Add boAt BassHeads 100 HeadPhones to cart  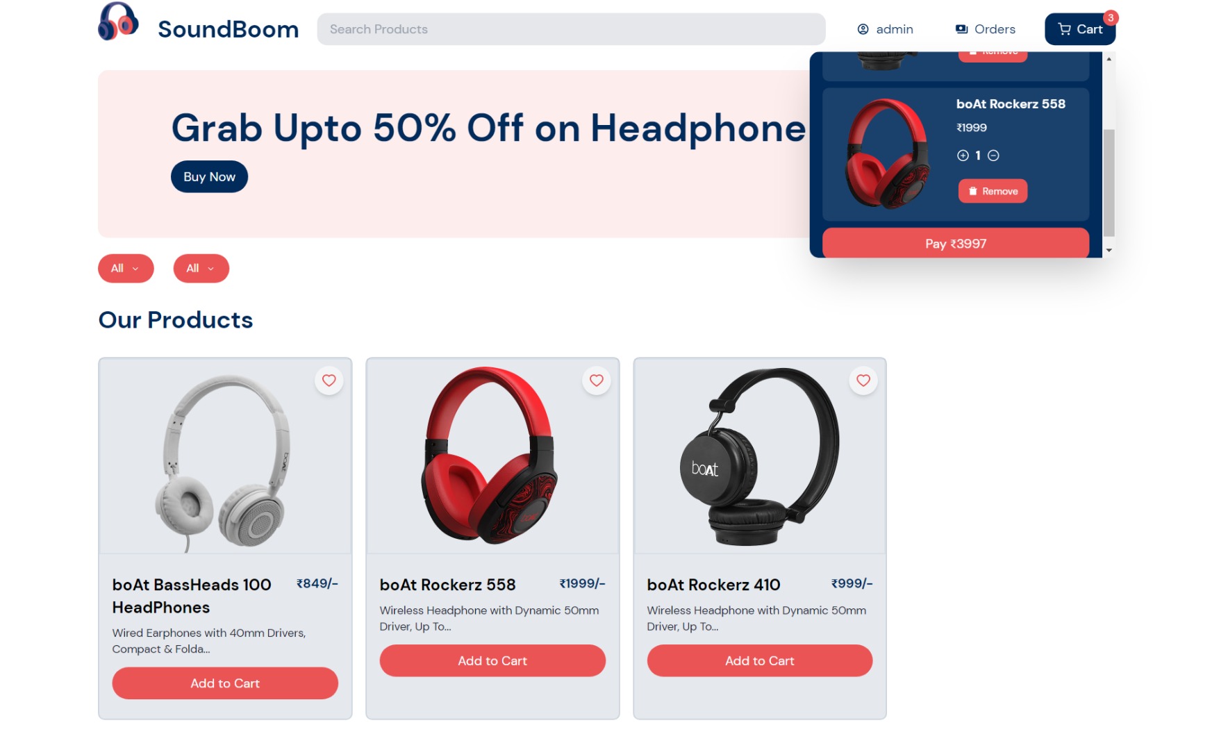pyautogui.click(x=225, y=683)
